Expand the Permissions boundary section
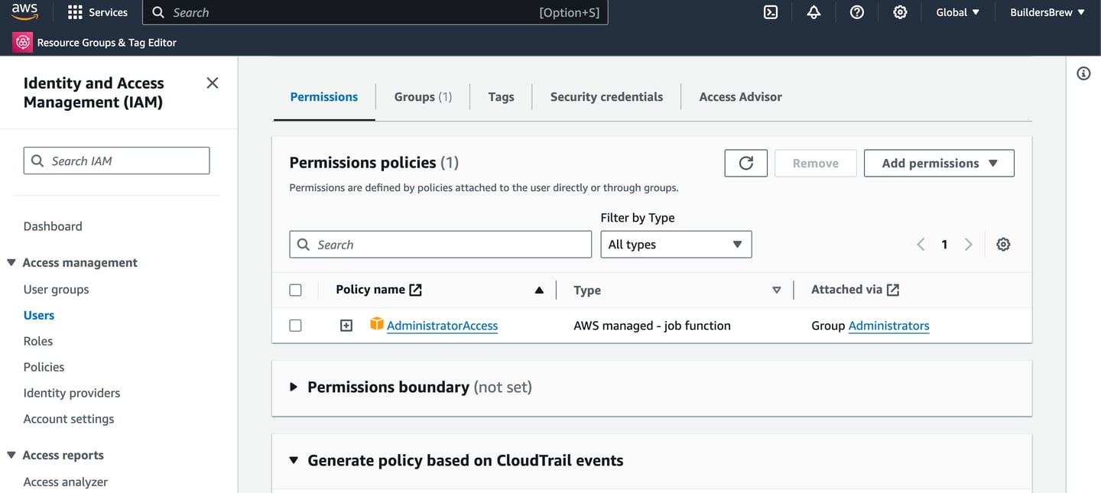The height and width of the screenshot is (493, 1101). (x=294, y=387)
